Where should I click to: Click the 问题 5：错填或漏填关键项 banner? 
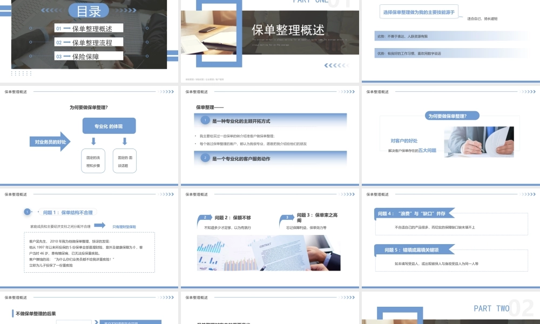pyautogui.click(x=414, y=250)
